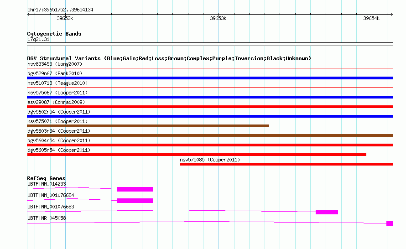
Task: Select variant label nsv833455 (Wong2007)
Action: tap(55, 64)
